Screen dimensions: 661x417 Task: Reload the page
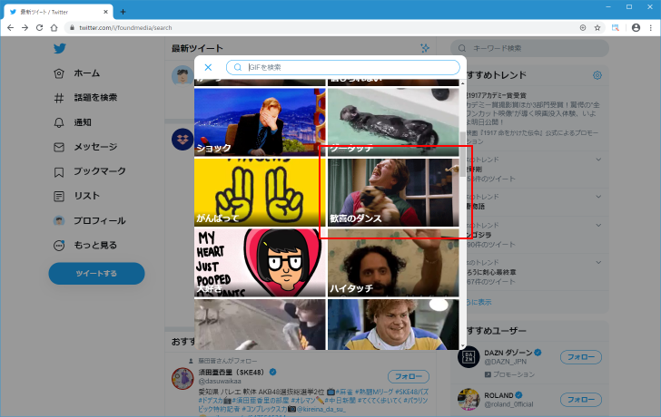39,28
